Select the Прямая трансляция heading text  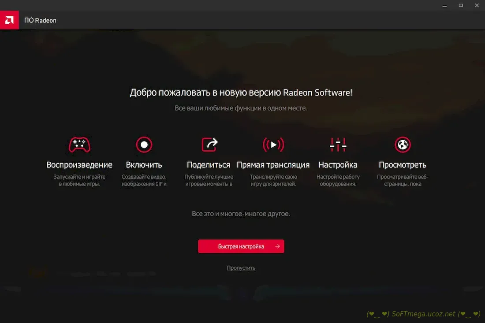click(273, 165)
